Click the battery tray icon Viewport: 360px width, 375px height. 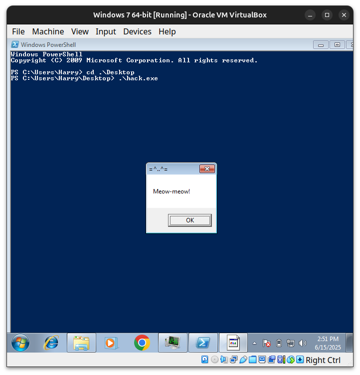coord(279,344)
